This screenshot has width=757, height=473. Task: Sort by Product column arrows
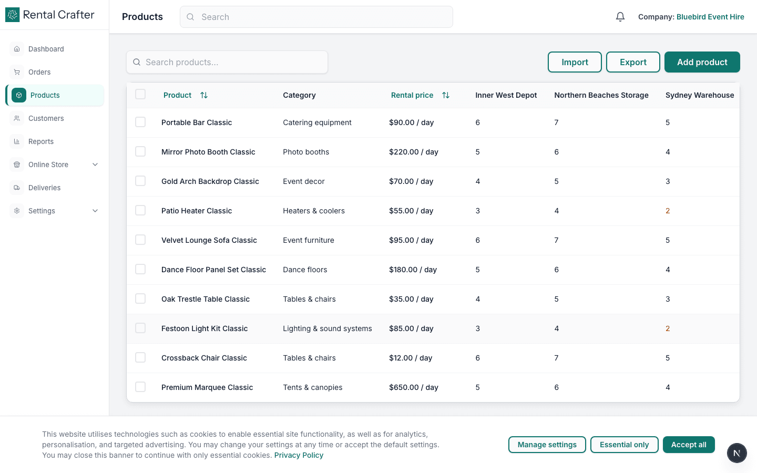[x=204, y=95]
